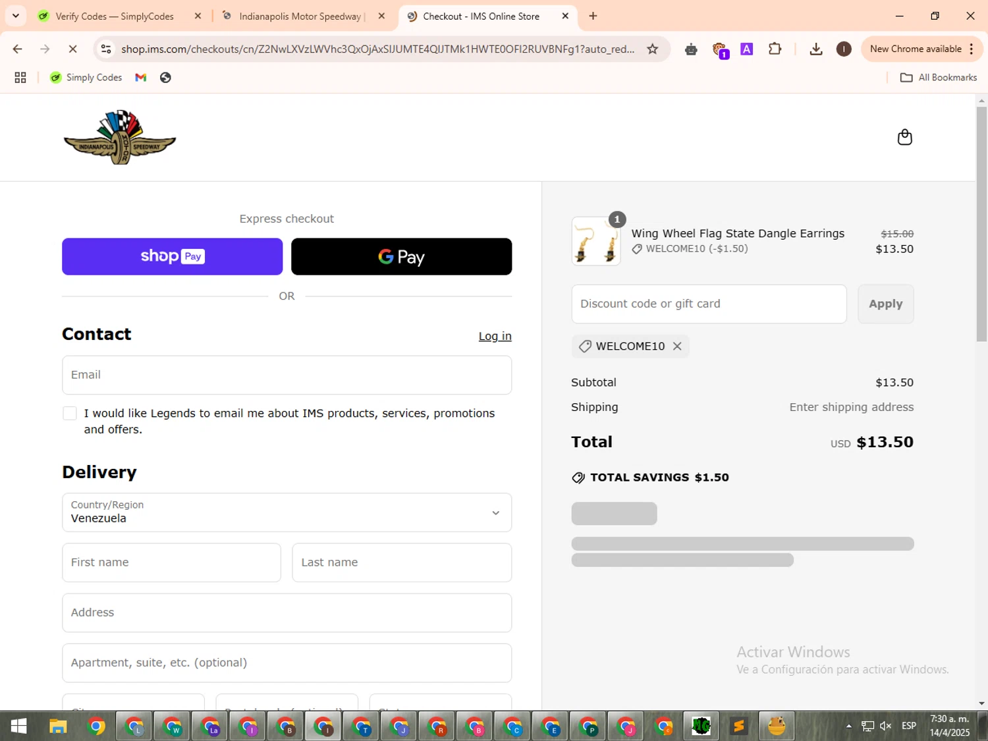Open Chrome profile W taskbar icon
988x741 pixels.
173,727
